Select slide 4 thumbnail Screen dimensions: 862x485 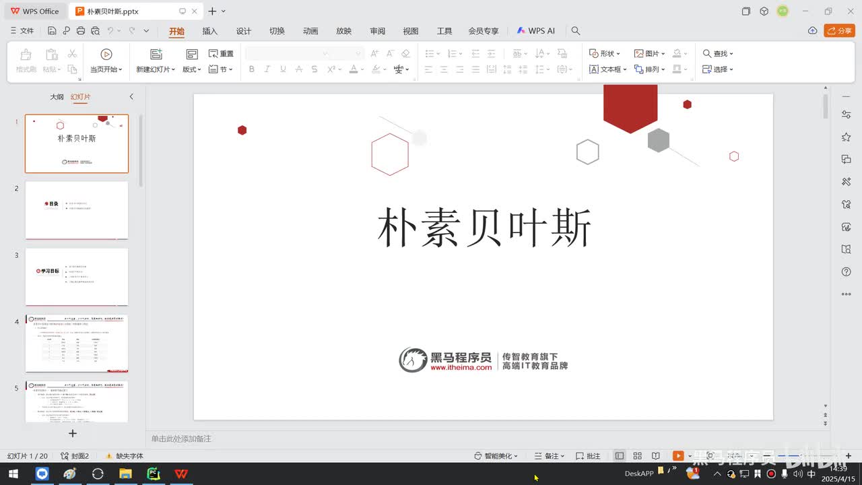[77, 344]
